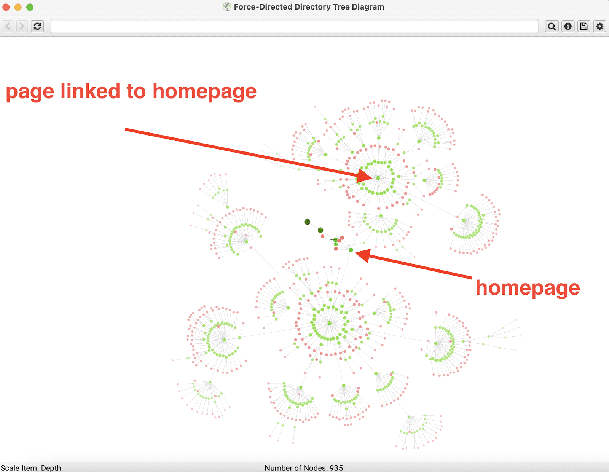Screen dimensions: 609x472
Task: Minimize window with the yellow button
Action: pos(18,7)
